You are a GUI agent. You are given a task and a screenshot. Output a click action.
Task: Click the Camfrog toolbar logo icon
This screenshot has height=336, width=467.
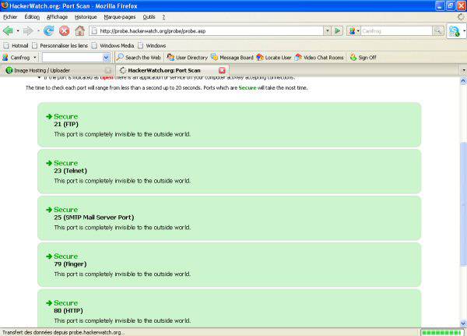[5, 57]
